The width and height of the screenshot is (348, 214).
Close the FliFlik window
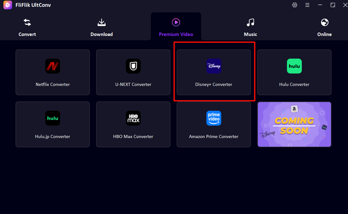[x=345, y=5]
